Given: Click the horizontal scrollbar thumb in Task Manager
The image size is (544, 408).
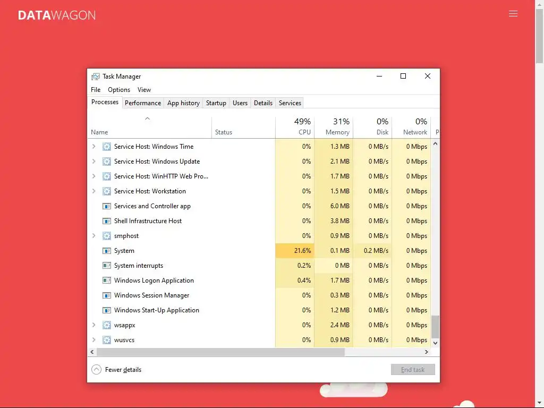Looking at the screenshot, I should [x=220, y=352].
